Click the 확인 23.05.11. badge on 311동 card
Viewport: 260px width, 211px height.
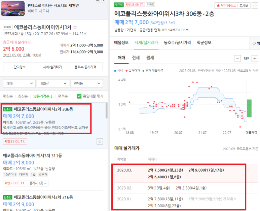15,183
